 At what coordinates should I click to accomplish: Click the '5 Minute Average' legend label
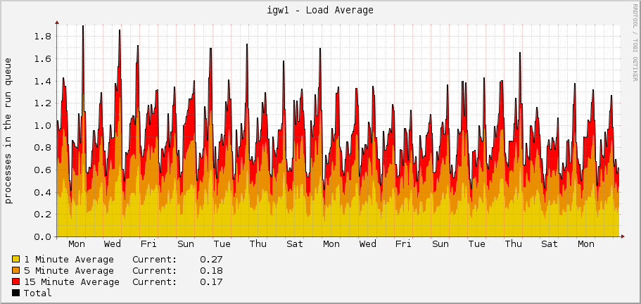69,270
